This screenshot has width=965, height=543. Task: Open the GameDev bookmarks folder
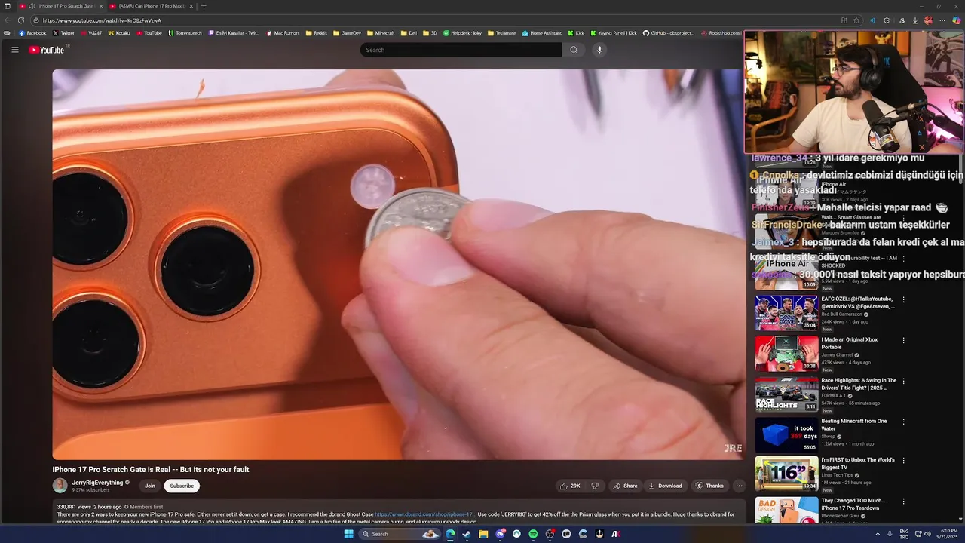[x=348, y=33]
